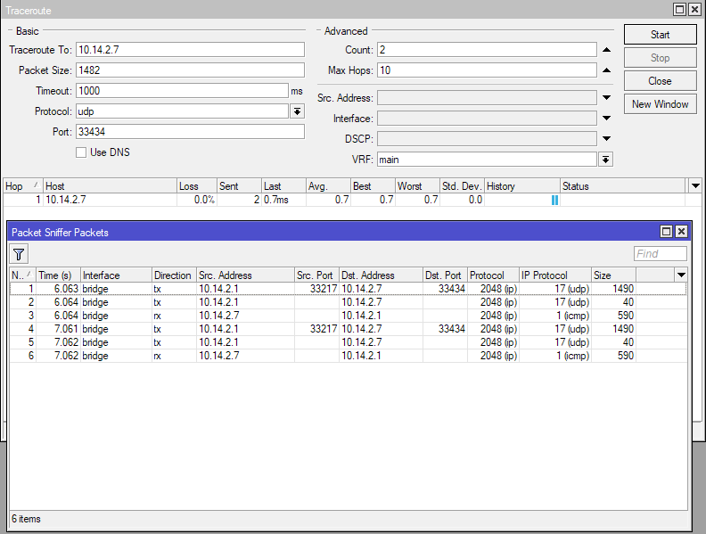Sort packets by Dst. Address column
The width and height of the screenshot is (706, 534).
(x=381, y=275)
